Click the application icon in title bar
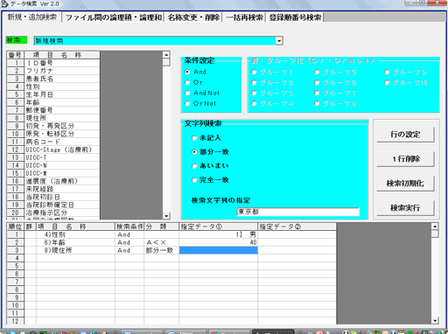The height and width of the screenshot is (334, 448). pos(4,3)
